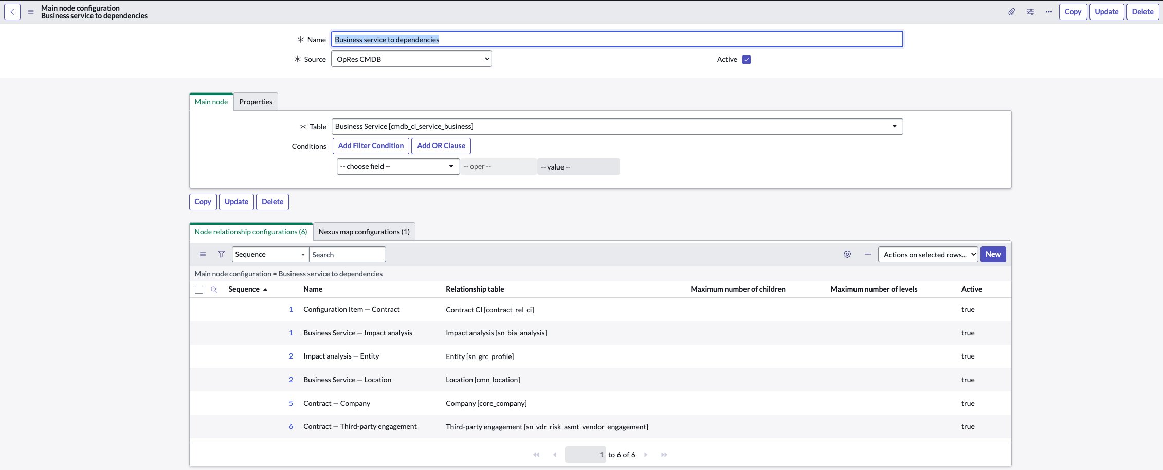The image size is (1163, 470).
Task: Click Contract CI [contract_rel_ci] cell
Action: pyautogui.click(x=490, y=310)
